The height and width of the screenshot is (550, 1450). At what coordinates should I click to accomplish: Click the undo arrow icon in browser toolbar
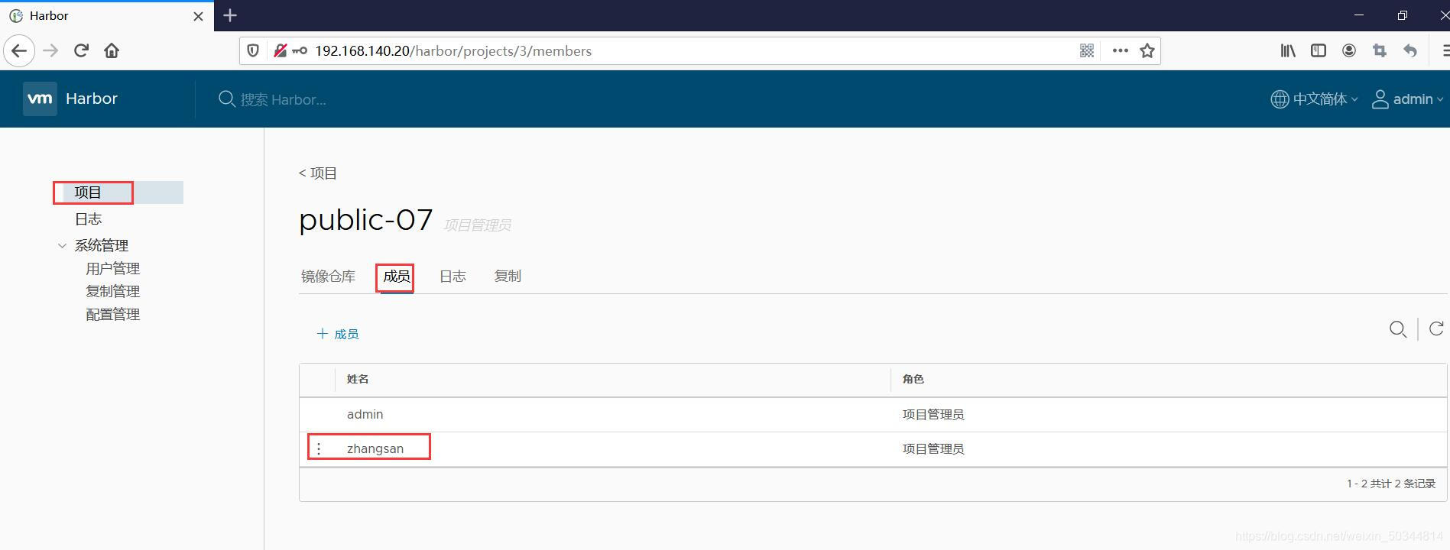pos(1410,51)
